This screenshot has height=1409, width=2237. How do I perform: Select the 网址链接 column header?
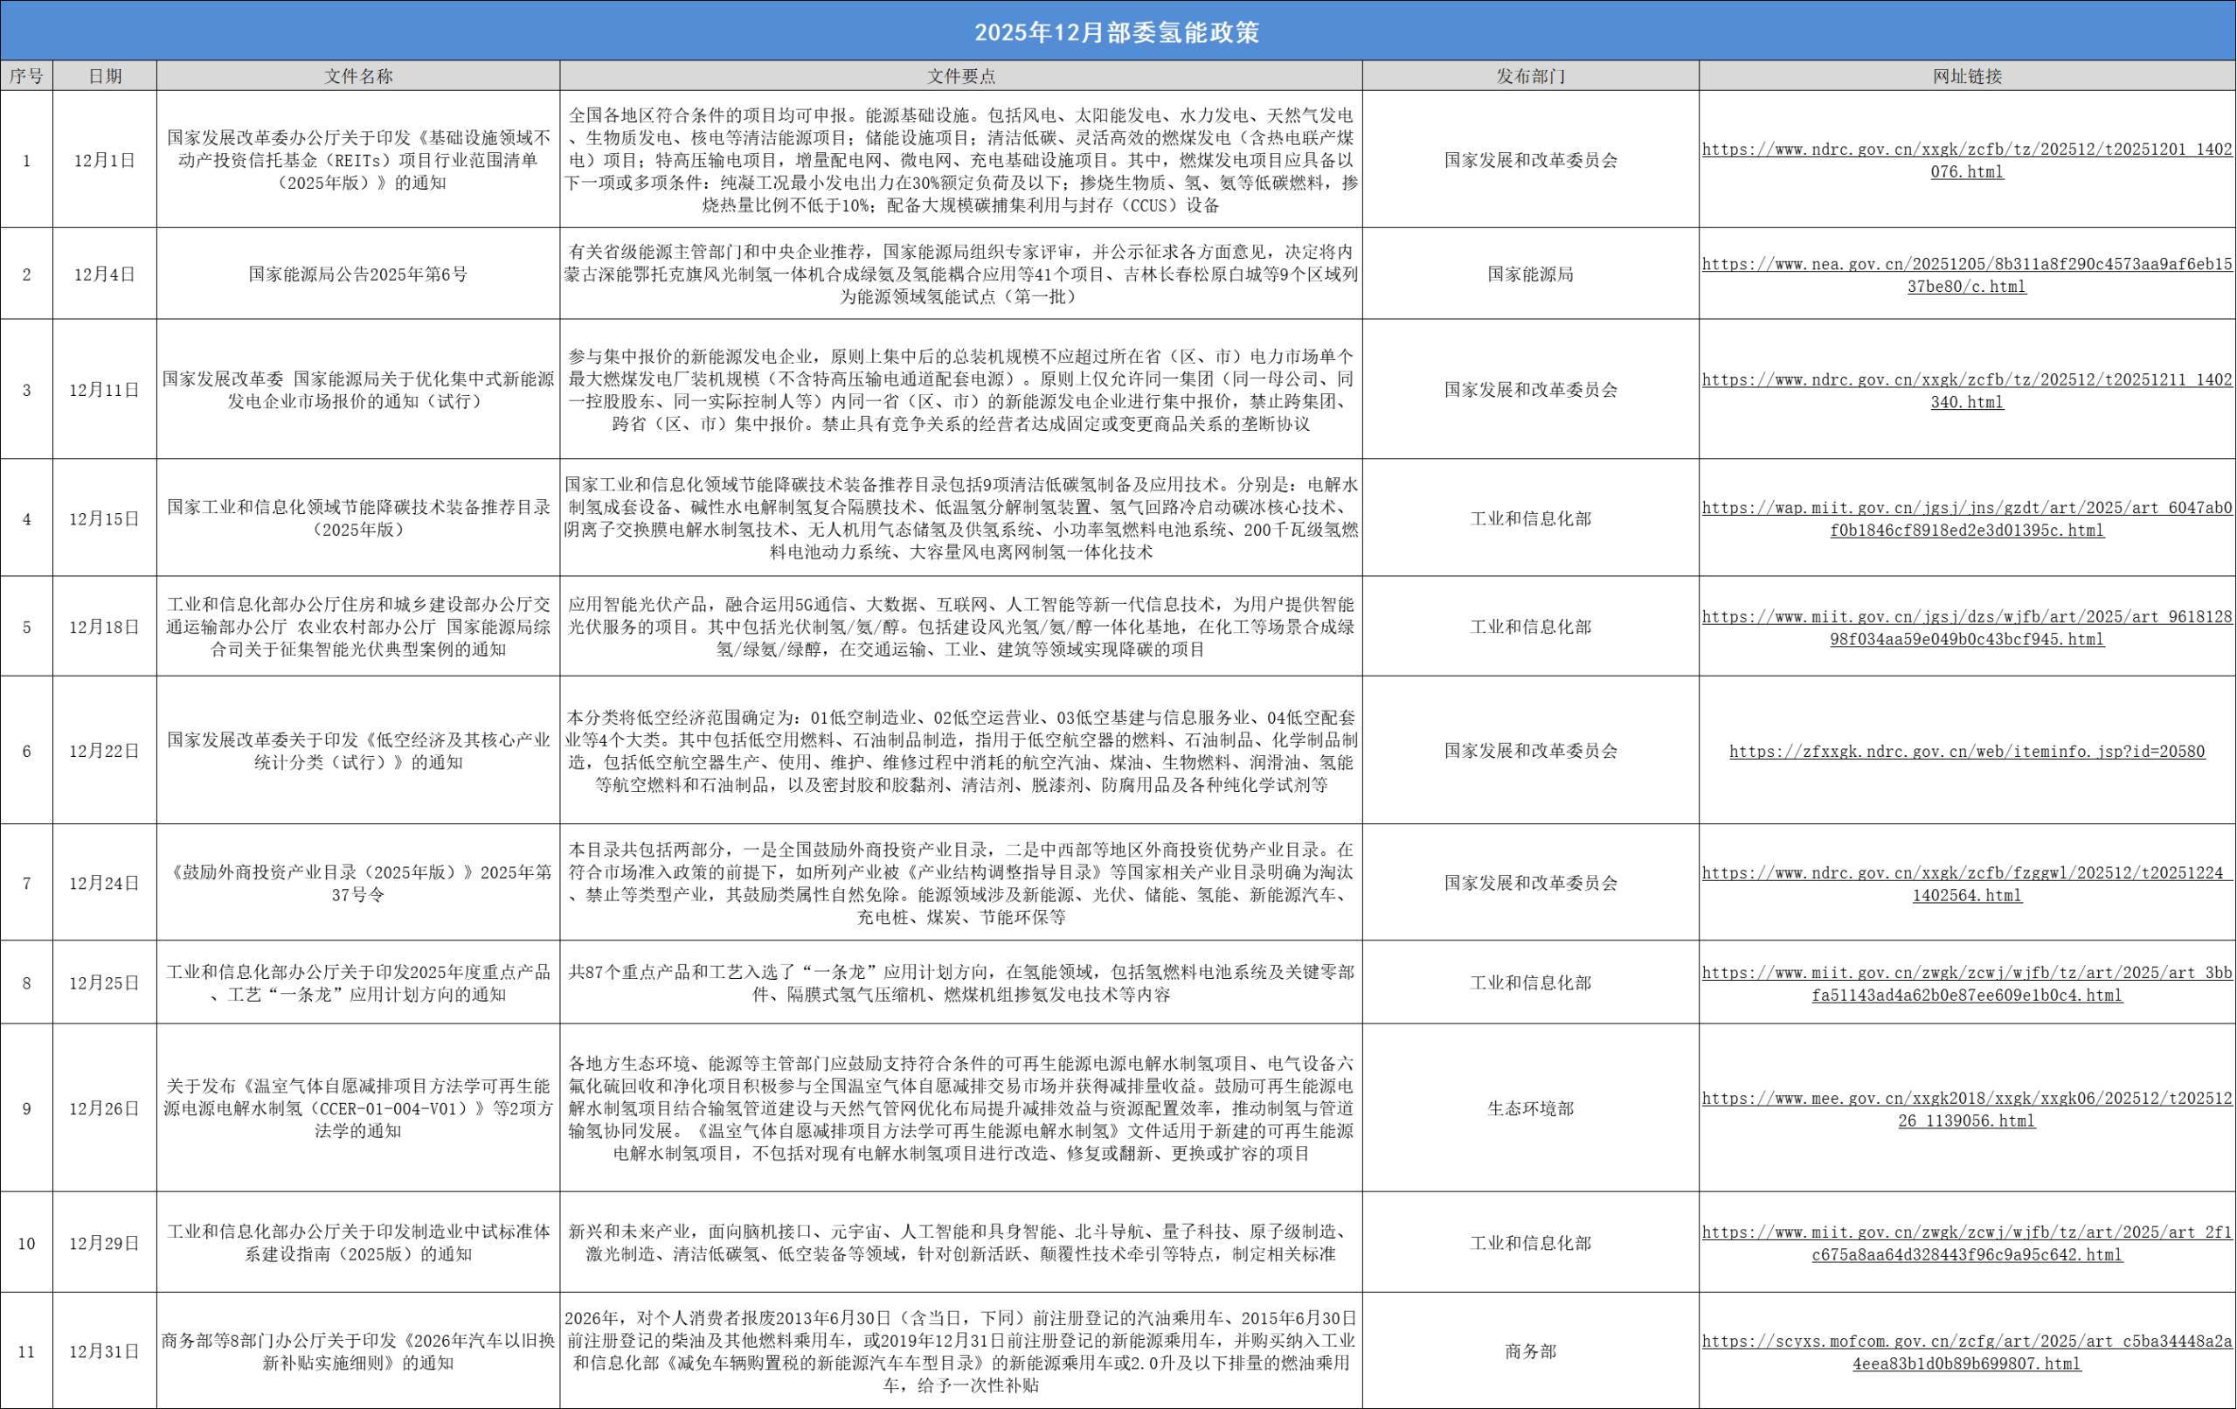tap(1967, 76)
